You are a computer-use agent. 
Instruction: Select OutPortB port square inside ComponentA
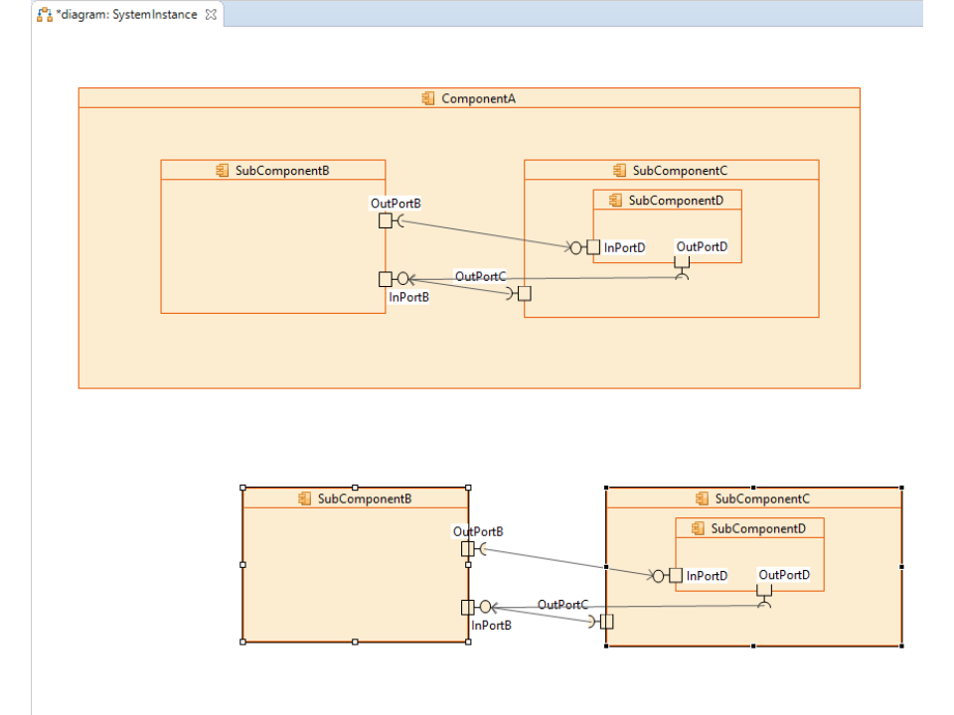(386, 220)
